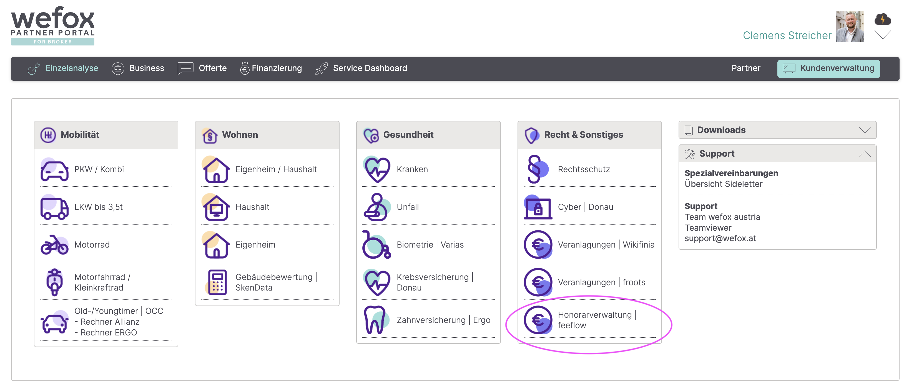Open the user account dropdown arrow
Viewport: 914px width, 392px height.
[x=882, y=35]
